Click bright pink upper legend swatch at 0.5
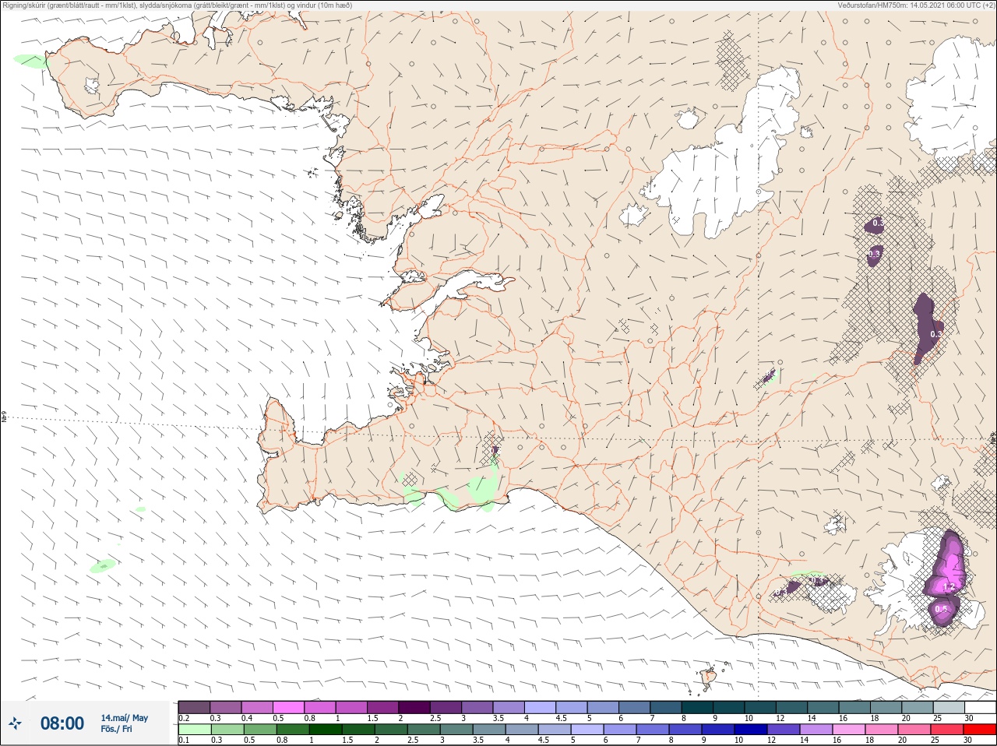The width and height of the screenshot is (997, 746). click(x=289, y=707)
